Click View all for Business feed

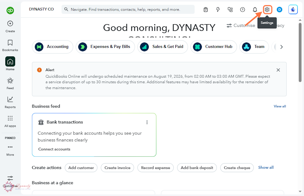[280, 106]
